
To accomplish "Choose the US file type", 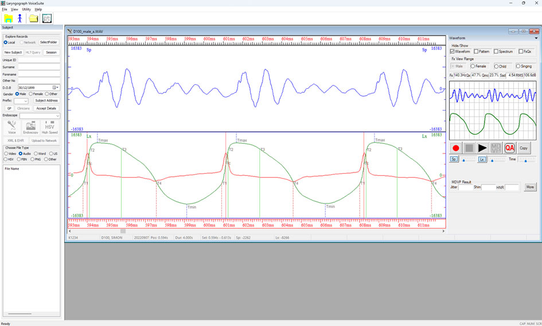I will pos(51,154).
